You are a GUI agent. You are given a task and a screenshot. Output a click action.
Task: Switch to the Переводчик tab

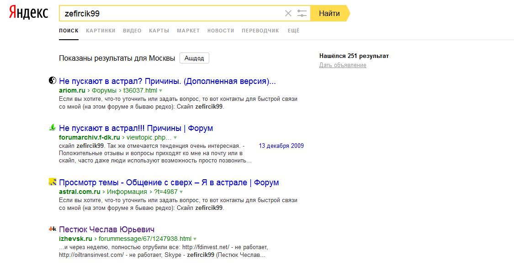tap(260, 31)
